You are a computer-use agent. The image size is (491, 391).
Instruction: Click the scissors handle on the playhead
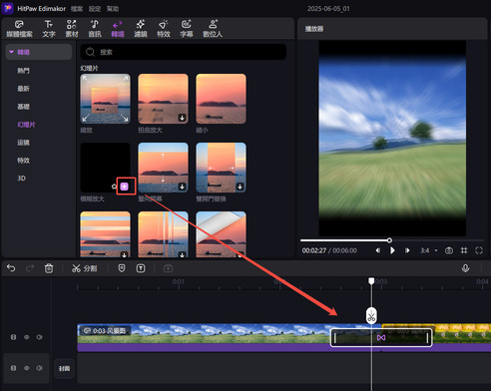[x=371, y=315]
